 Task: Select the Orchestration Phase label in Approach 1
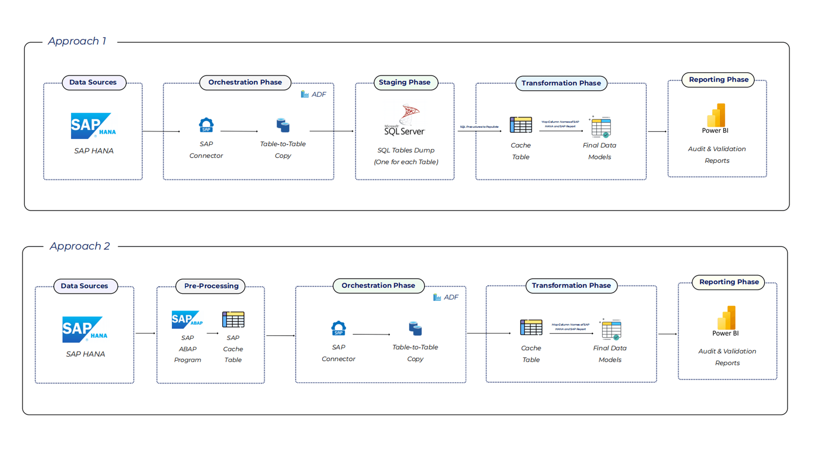pyautogui.click(x=245, y=83)
